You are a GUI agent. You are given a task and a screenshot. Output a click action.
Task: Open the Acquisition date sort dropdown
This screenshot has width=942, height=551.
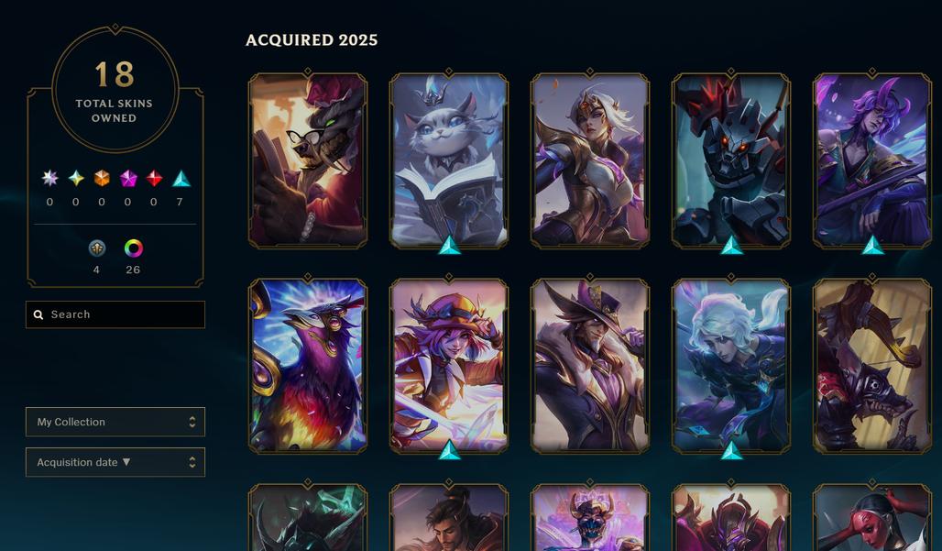pyautogui.click(x=115, y=462)
